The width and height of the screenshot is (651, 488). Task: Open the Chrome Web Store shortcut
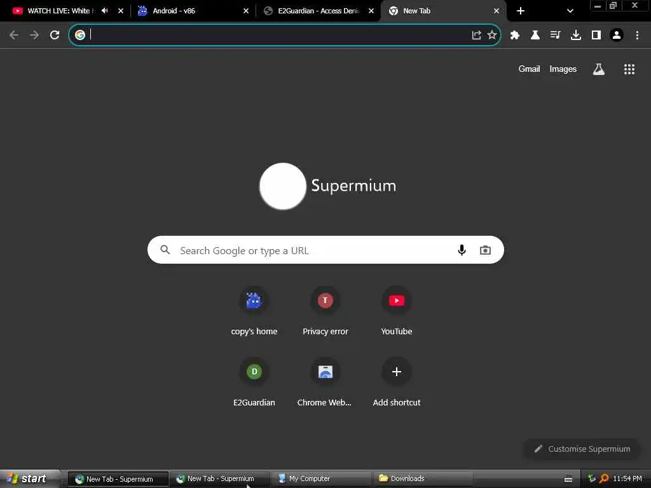coord(325,382)
